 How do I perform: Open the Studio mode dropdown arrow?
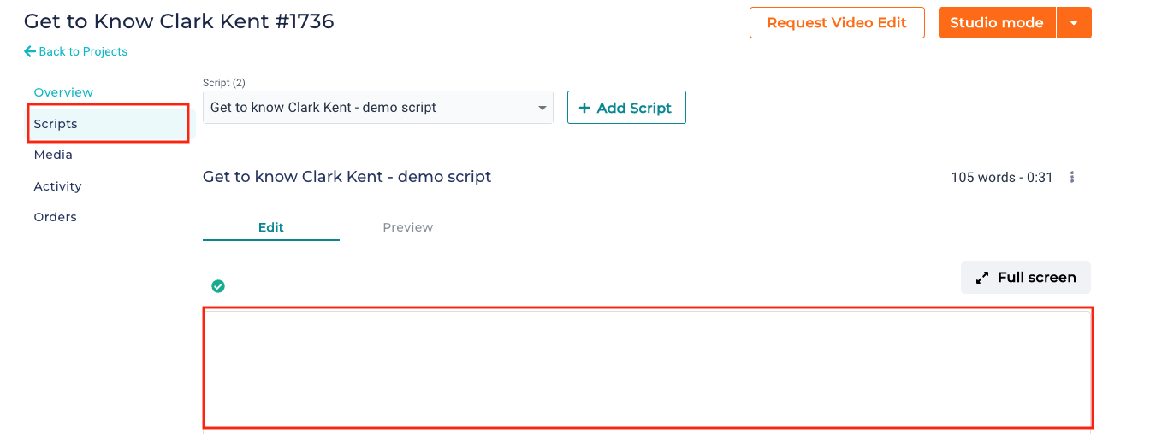pyautogui.click(x=1074, y=23)
